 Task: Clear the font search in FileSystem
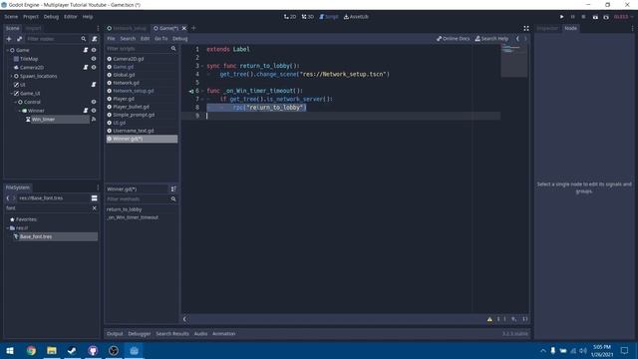click(95, 208)
